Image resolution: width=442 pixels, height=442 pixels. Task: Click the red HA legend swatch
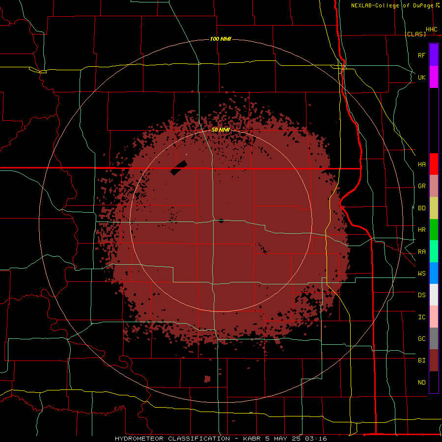click(434, 164)
